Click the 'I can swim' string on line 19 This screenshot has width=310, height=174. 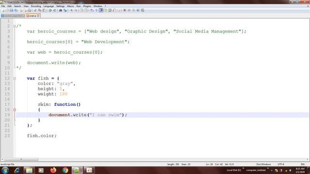pos(106,115)
